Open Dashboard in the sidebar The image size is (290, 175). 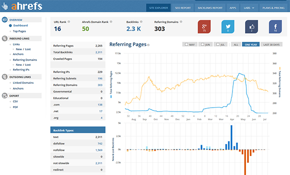(x=20, y=25)
